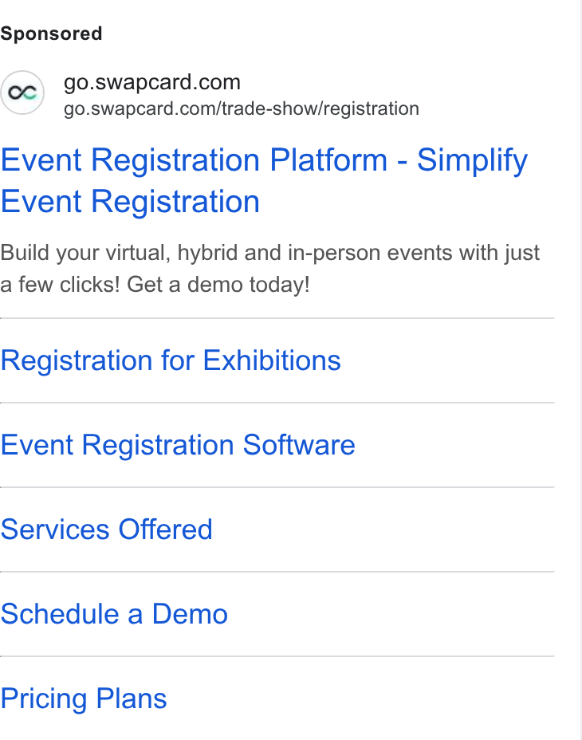This screenshot has width=582, height=740.
Task: Go to the Services Offered sitelink
Action: coord(106,529)
